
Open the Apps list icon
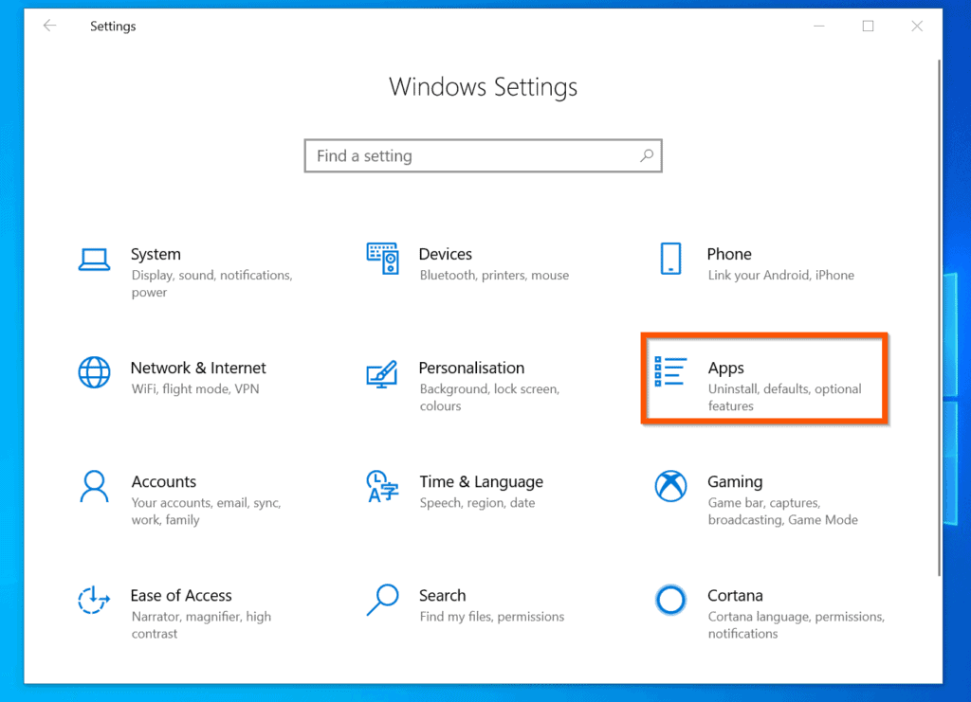pos(670,372)
